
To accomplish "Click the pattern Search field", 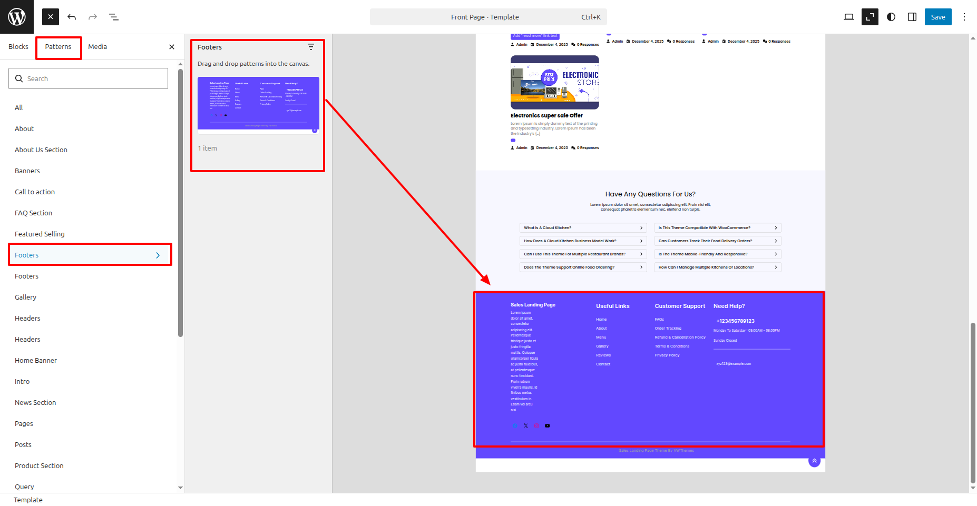I will point(89,78).
